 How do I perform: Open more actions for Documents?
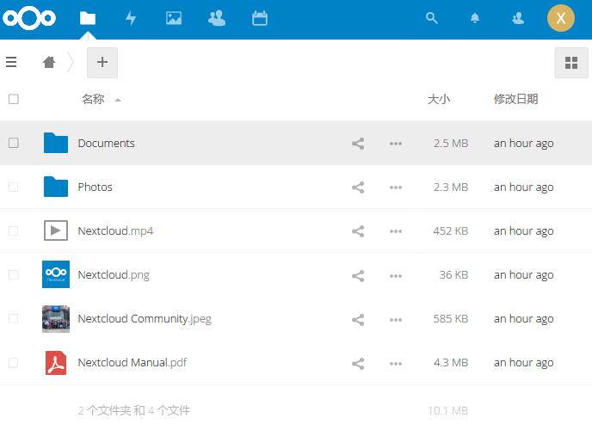coord(396,144)
